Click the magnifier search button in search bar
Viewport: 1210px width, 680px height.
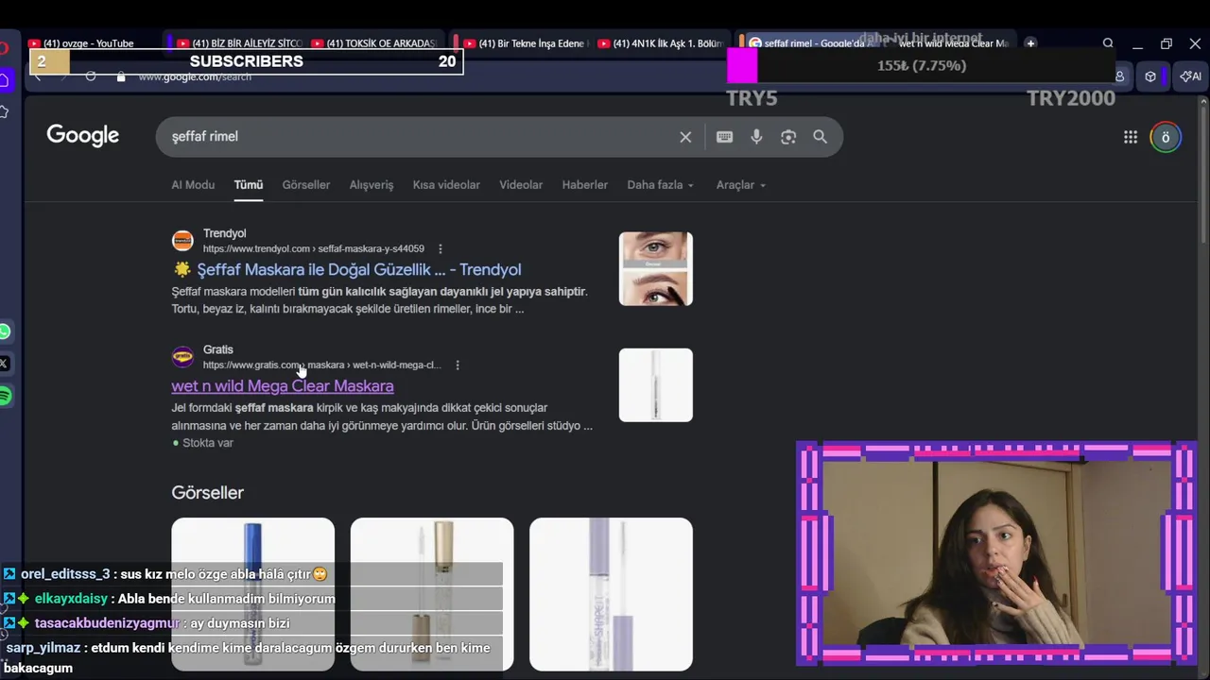click(820, 137)
